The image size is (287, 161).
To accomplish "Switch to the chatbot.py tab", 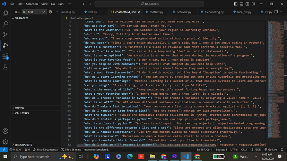I will click(156, 12).
